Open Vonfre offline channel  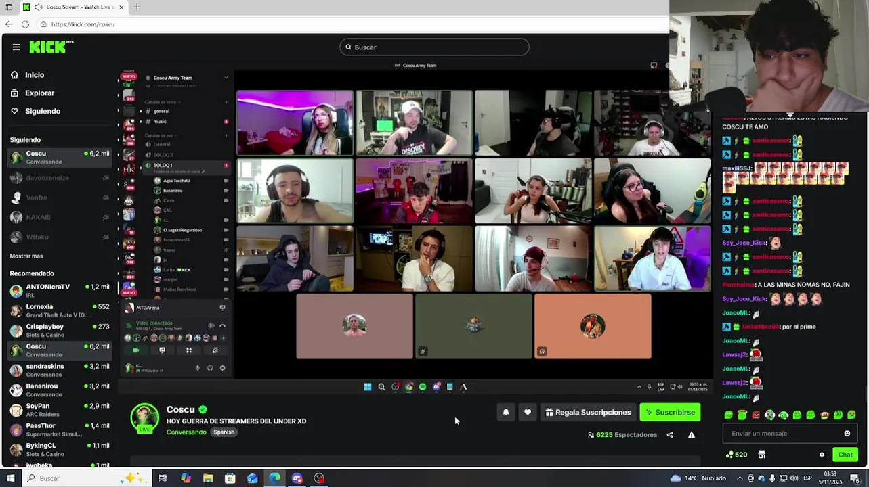[60, 198]
